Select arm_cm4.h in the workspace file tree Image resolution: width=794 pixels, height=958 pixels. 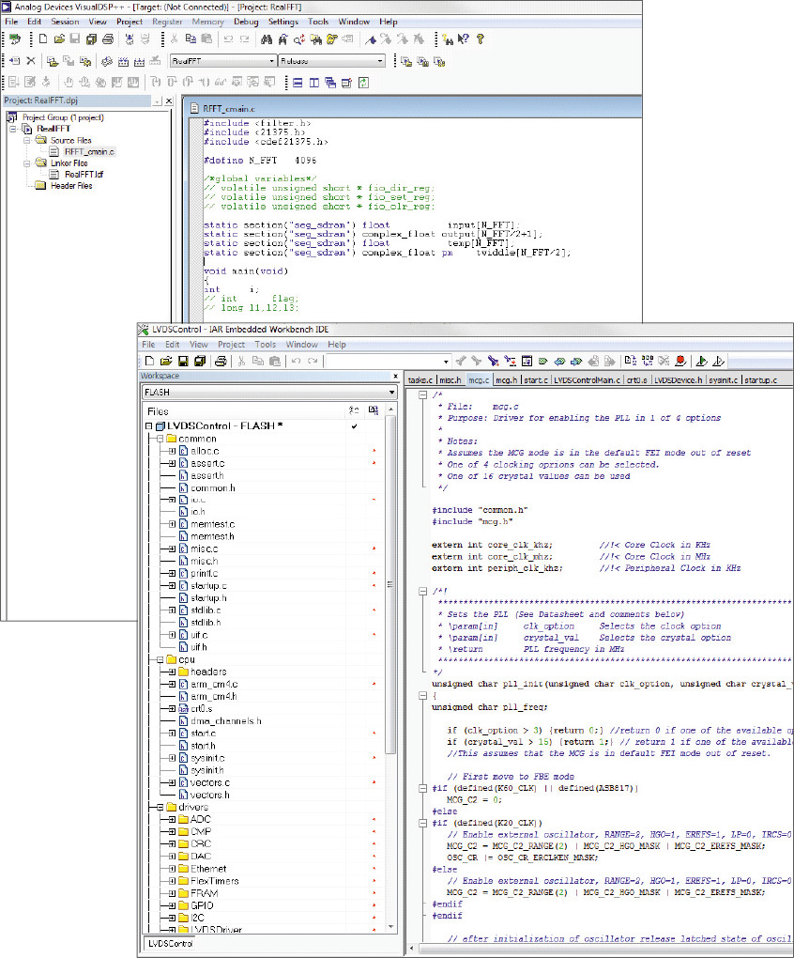click(214, 697)
